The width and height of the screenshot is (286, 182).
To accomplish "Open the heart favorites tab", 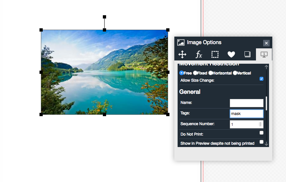I will pyautogui.click(x=231, y=54).
